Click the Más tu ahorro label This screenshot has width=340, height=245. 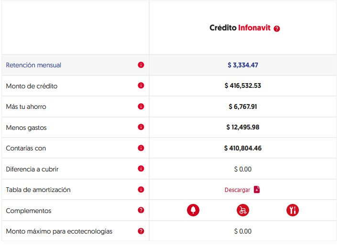pos(26,107)
